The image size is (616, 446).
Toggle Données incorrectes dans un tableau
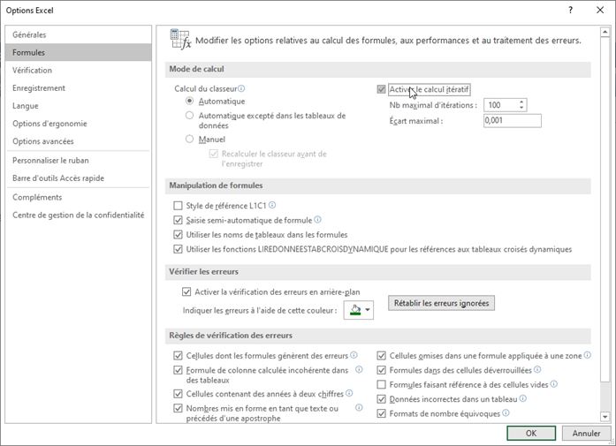(x=381, y=399)
